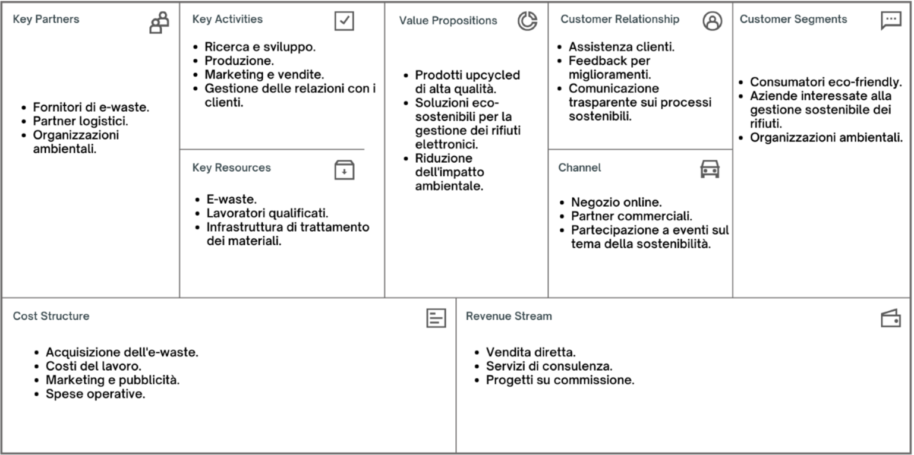Click the "Fornitori di e-waste" bullet
The image size is (914, 455).
click(x=91, y=108)
